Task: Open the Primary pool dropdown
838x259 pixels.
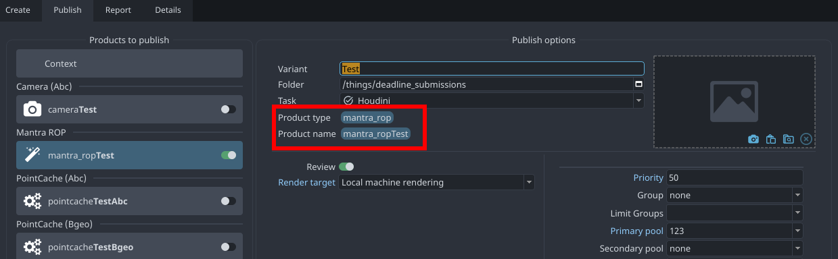Action: point(735,231)
